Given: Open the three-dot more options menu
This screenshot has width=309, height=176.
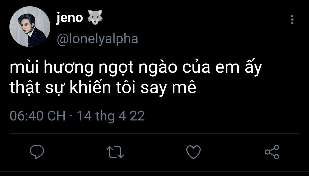Looking at the screenshot, I should [x=292, y=20].
